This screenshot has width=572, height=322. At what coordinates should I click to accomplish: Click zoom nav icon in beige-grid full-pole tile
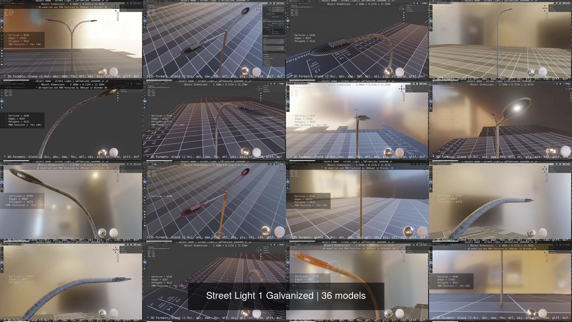(x=547, y=13)
